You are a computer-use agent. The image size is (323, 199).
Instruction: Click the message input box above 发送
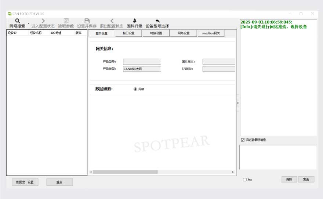[x=278, y=157]
